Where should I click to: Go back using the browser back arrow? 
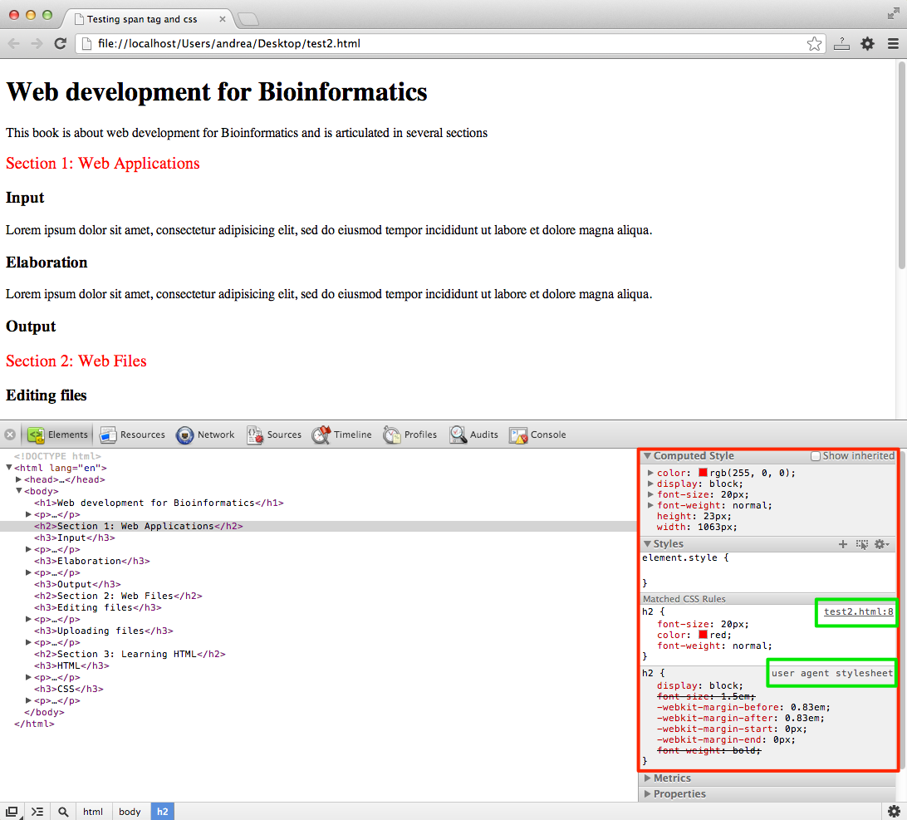tap(14, 43)
